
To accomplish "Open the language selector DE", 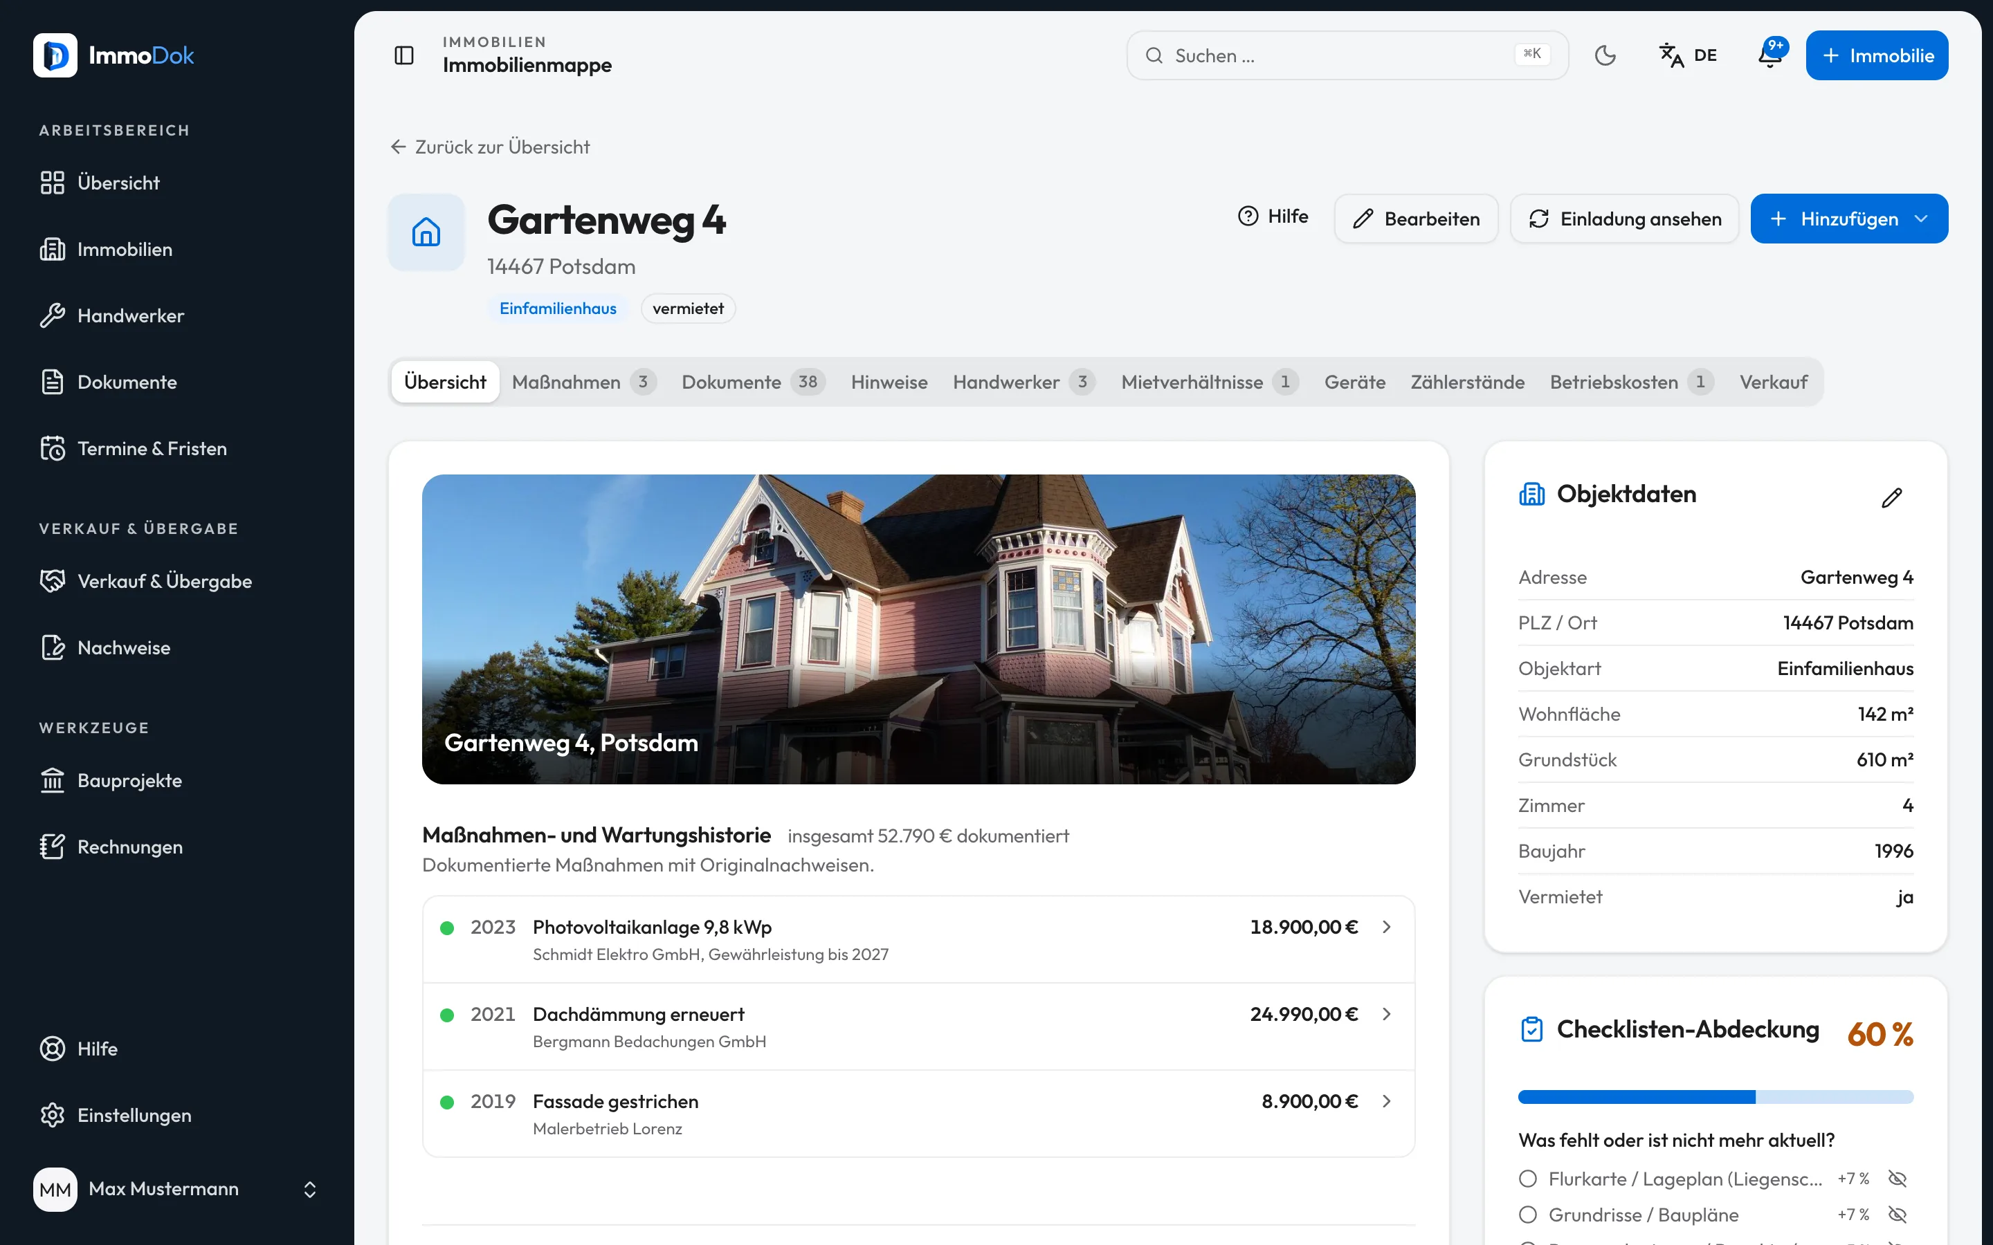I will [1689, 55].
